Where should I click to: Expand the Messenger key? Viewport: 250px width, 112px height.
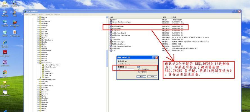coord(38,90)
